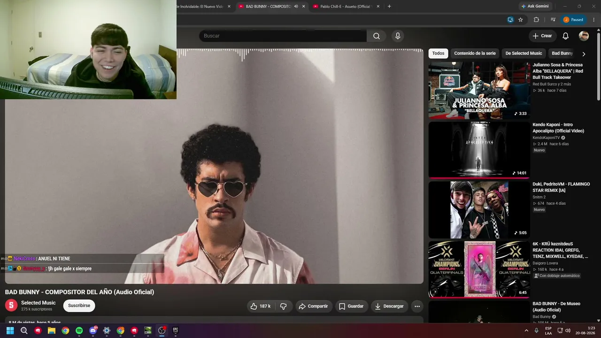Screen dimensions: 601x338
Task: Click the Suscribirse button
Action: coord(79,306)
